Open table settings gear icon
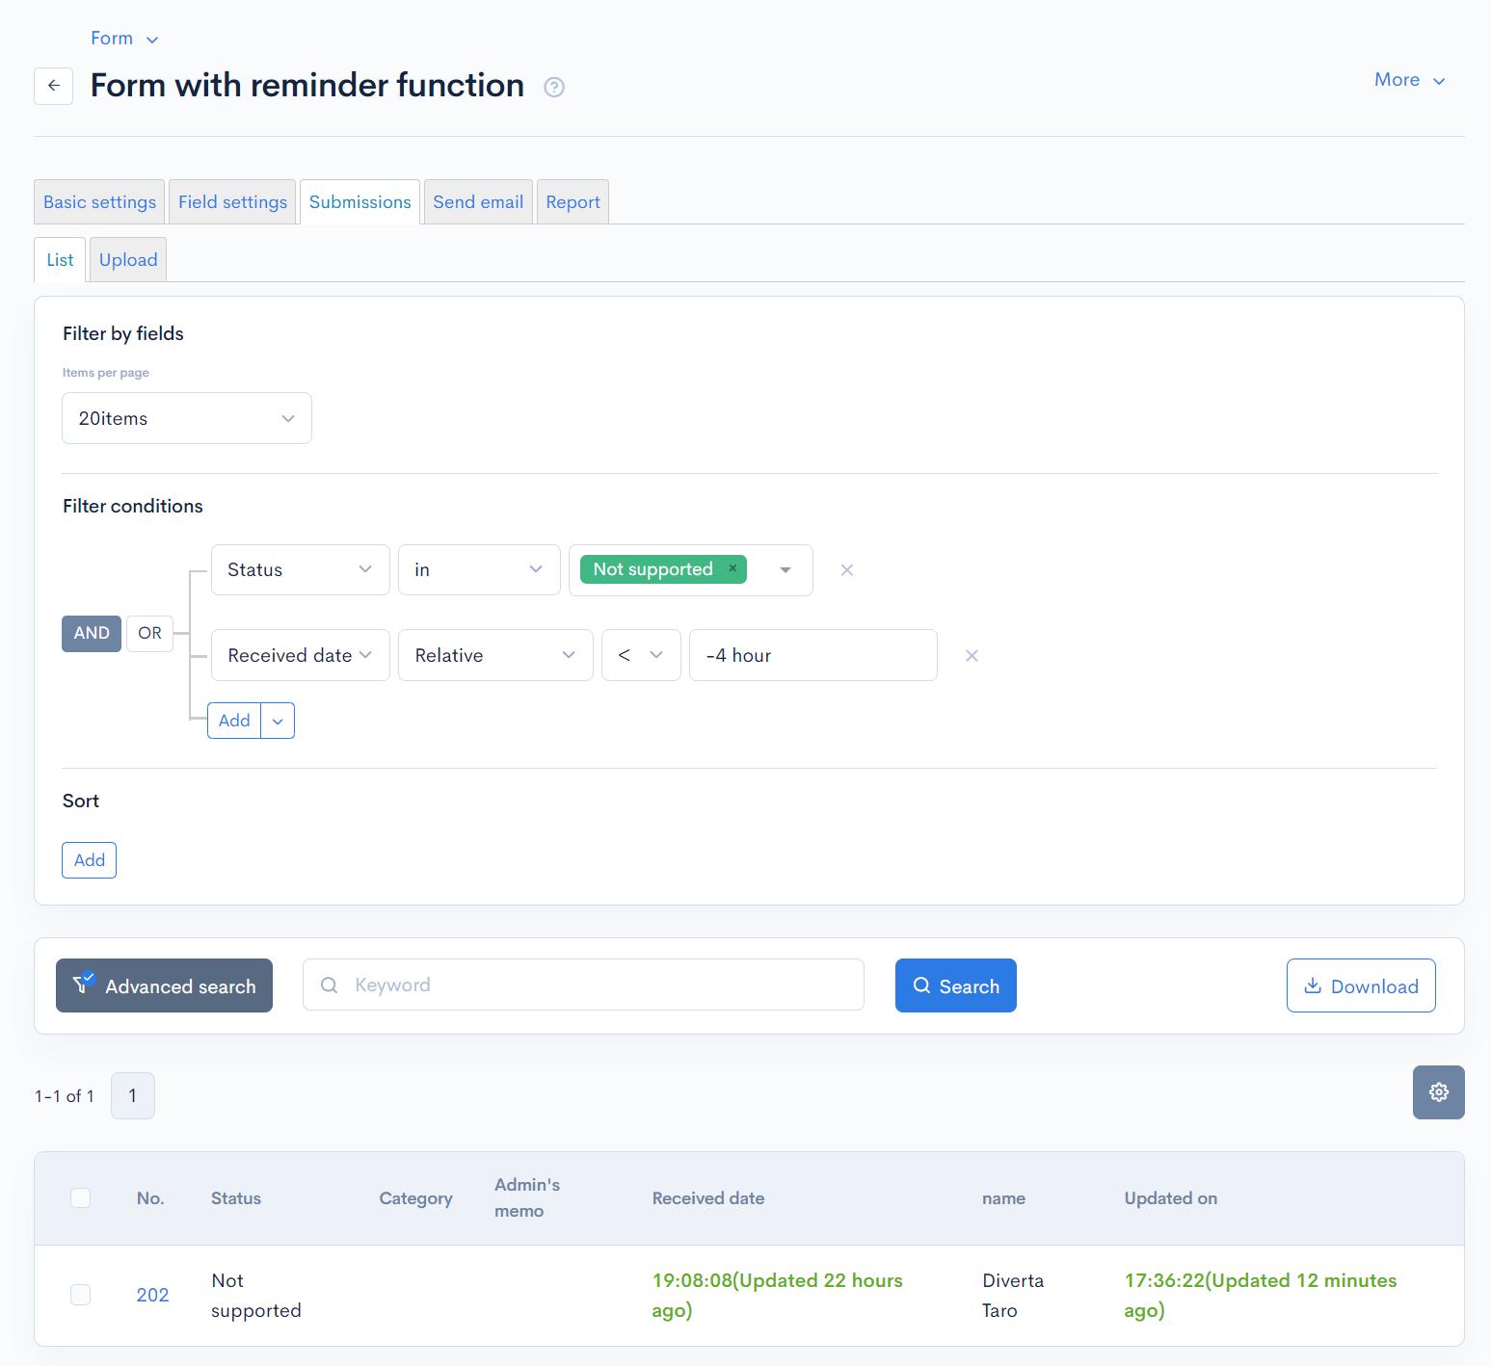 (x=1438, y=1092)
